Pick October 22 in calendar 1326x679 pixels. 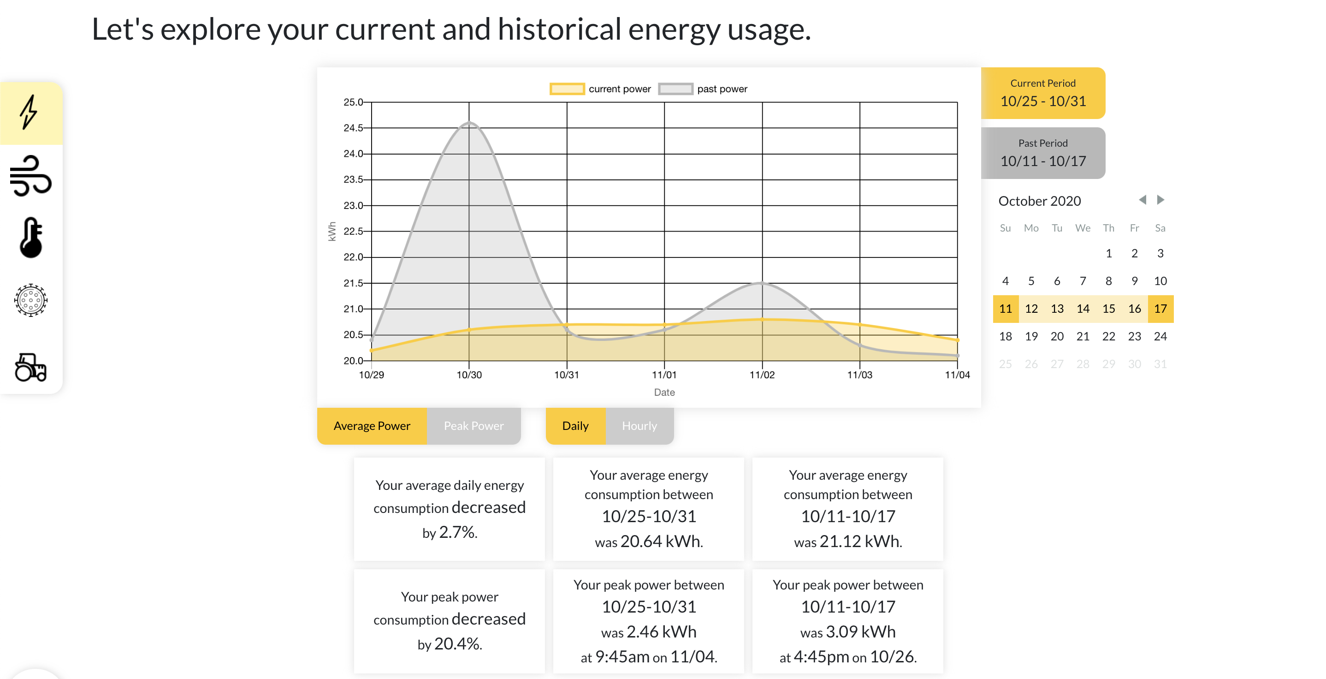1109,336
